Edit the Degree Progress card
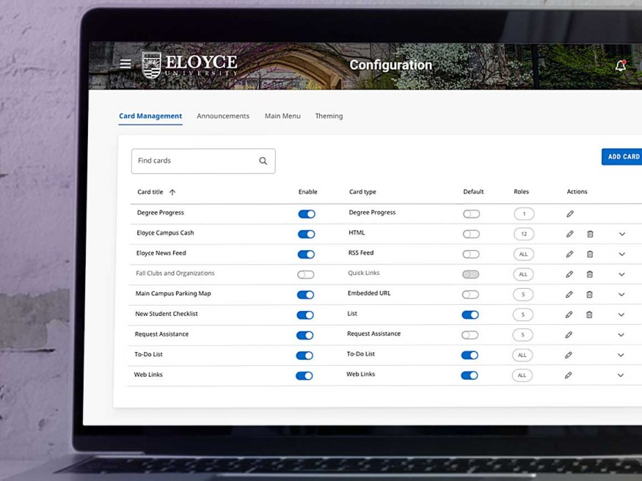This screenshot has width=642, height=481. pos(569,213)
